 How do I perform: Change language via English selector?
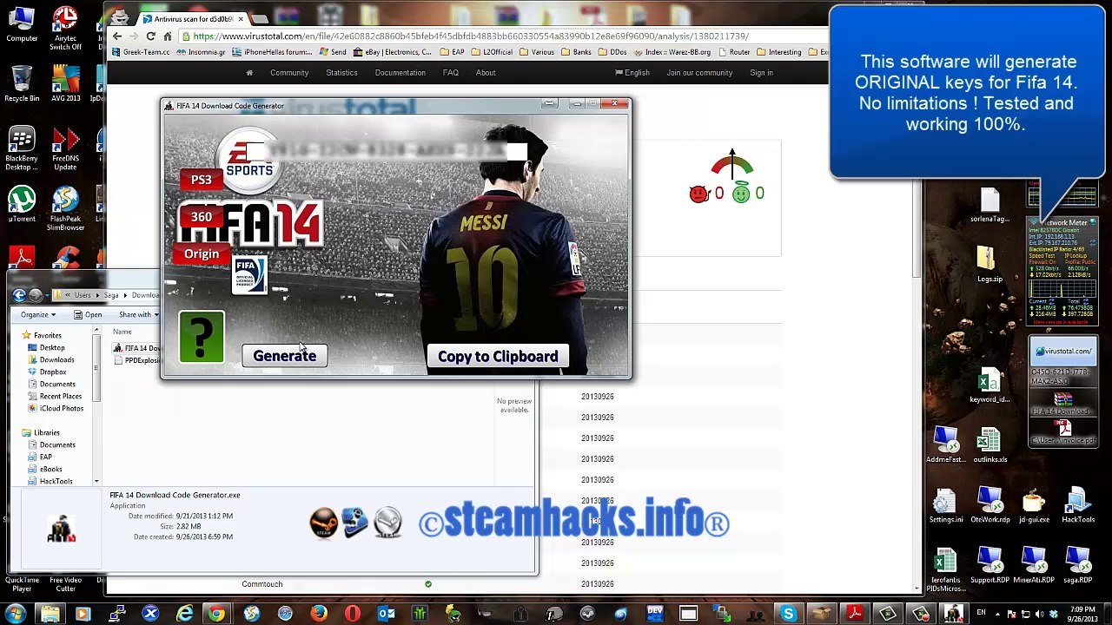point(632,73)
